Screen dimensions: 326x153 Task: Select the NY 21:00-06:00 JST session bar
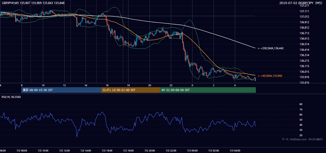tap(208, 90)
